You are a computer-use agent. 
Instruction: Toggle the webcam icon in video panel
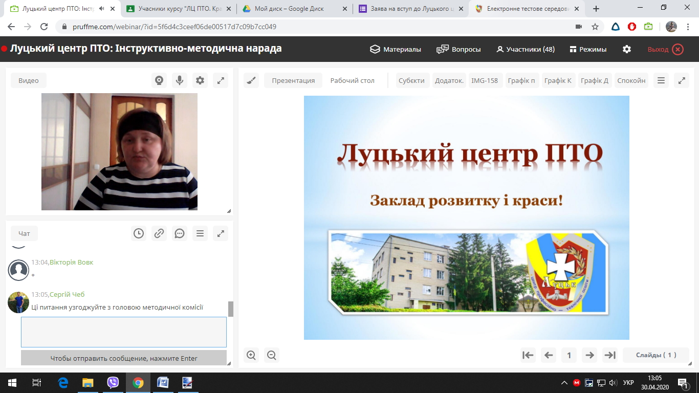click(x=159, y=80)
